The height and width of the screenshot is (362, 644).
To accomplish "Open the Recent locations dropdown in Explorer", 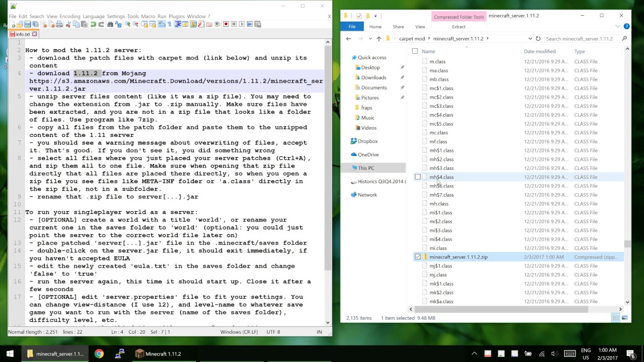I will 370,38.
